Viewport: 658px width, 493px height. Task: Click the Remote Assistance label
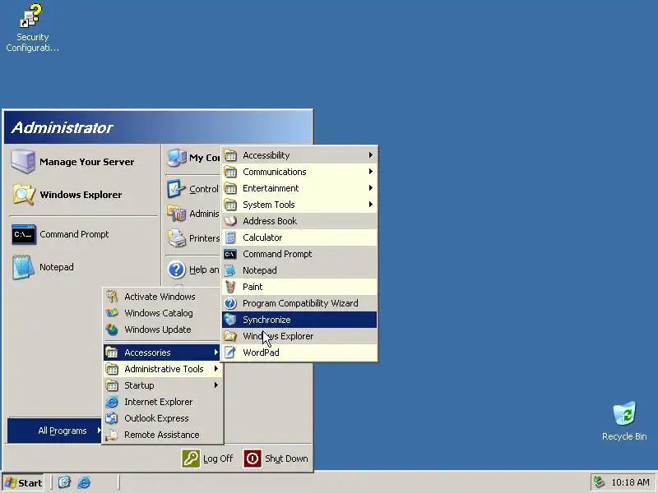(161, 435)
